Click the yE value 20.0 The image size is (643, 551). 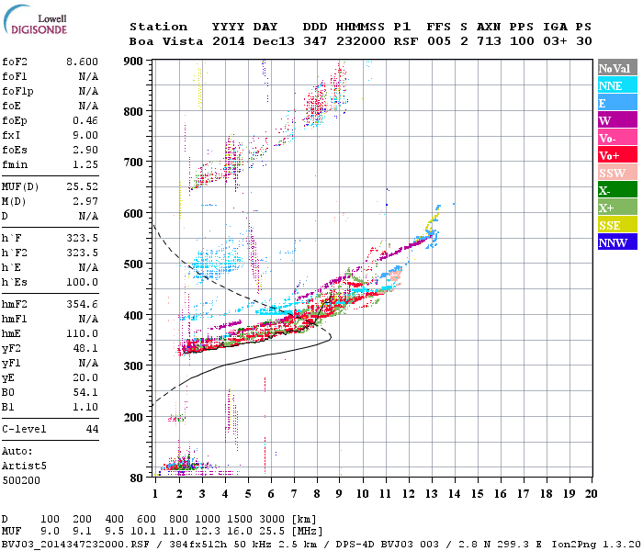click(85, 378)
